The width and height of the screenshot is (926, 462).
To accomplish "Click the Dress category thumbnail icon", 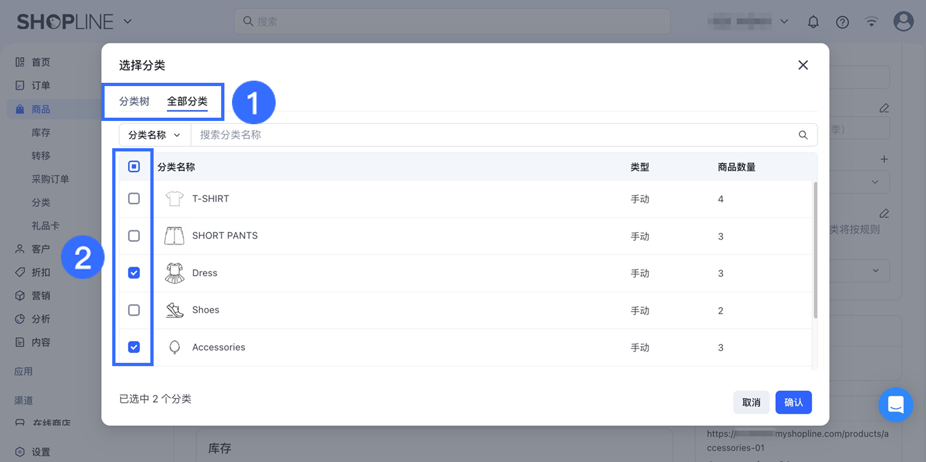I will pyautogui.click(x=174, y=273).
